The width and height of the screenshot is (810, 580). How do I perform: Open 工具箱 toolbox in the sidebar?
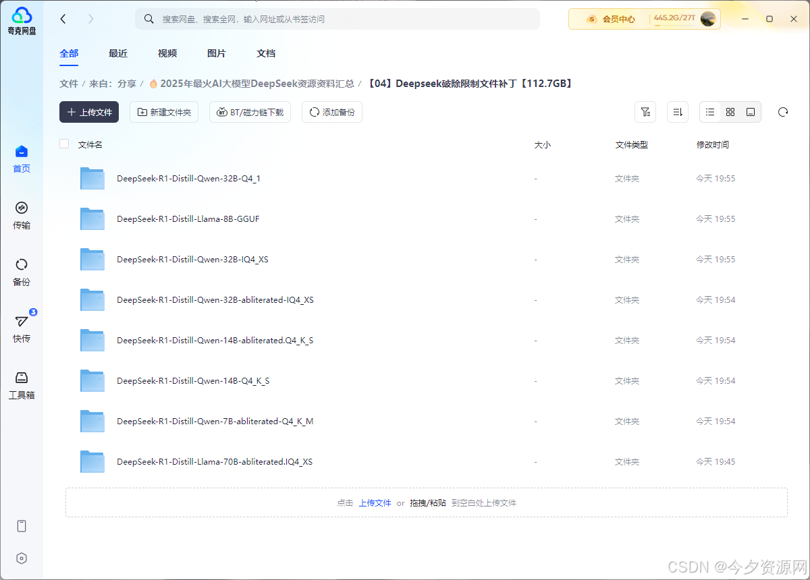pyautogui.click(x=22, y=386)
